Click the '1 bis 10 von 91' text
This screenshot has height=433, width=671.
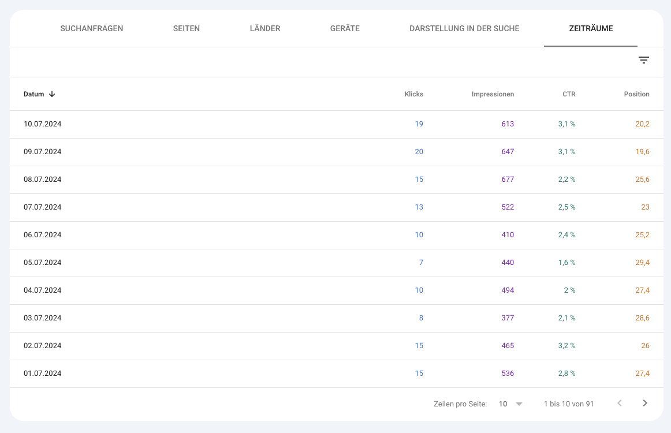pyautogui.click(x=569, y=404)
